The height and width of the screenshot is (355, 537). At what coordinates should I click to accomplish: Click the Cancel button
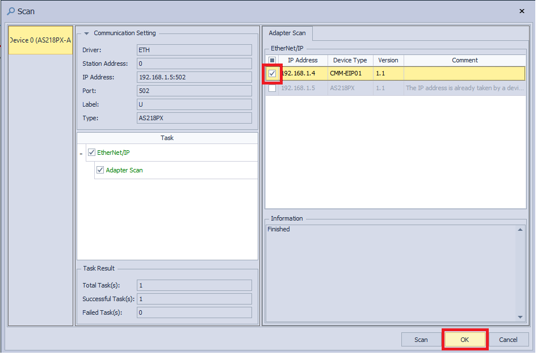tap(508, 340)
